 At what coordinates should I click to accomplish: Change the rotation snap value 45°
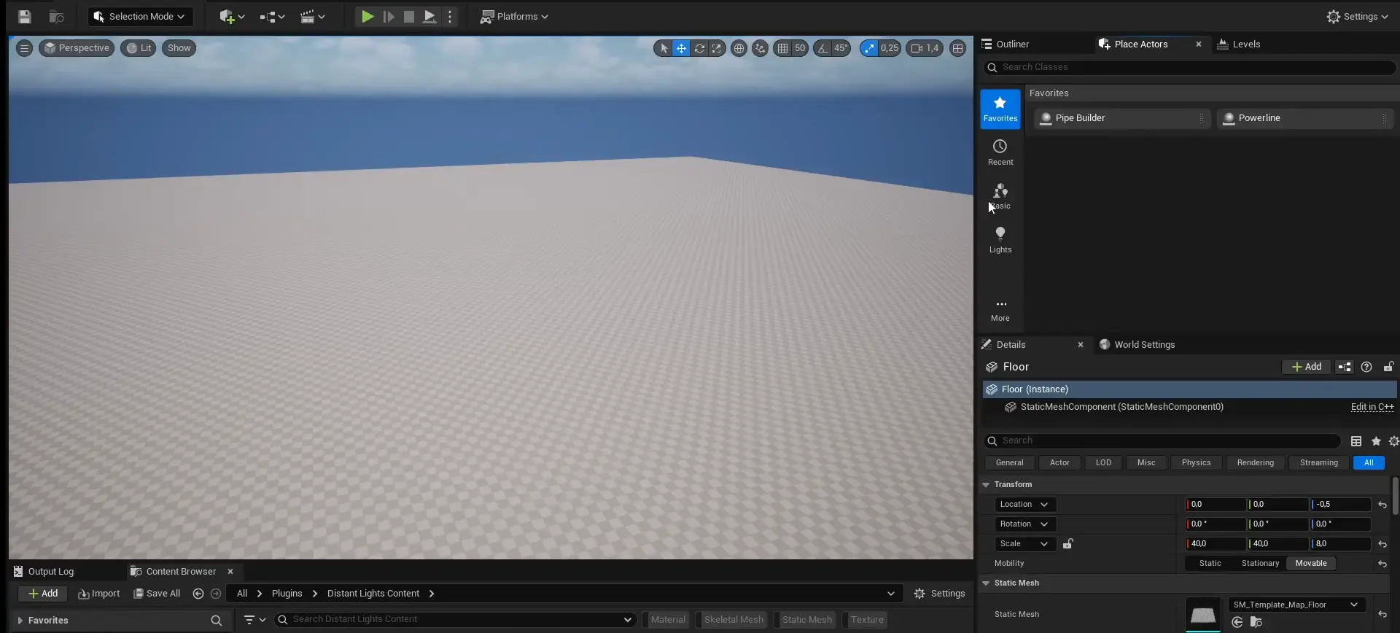click(x=841, y=48)
